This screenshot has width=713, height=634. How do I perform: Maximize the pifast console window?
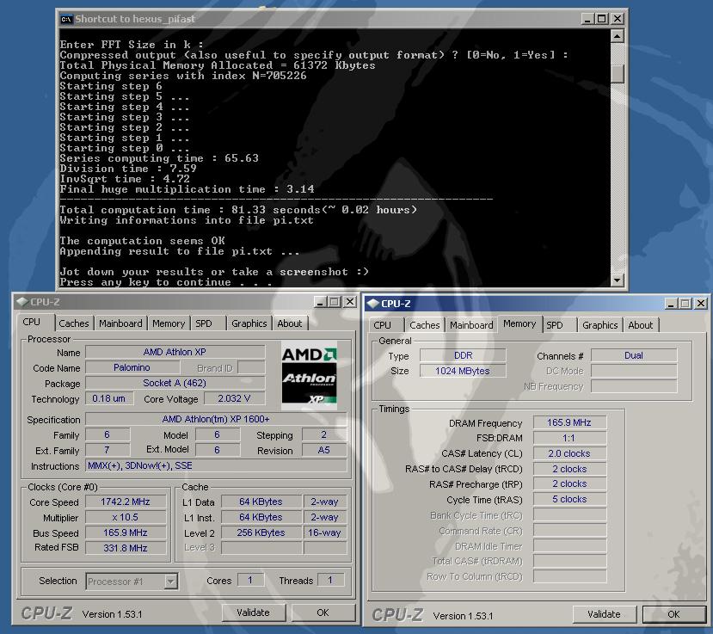(x=601, y=19)
